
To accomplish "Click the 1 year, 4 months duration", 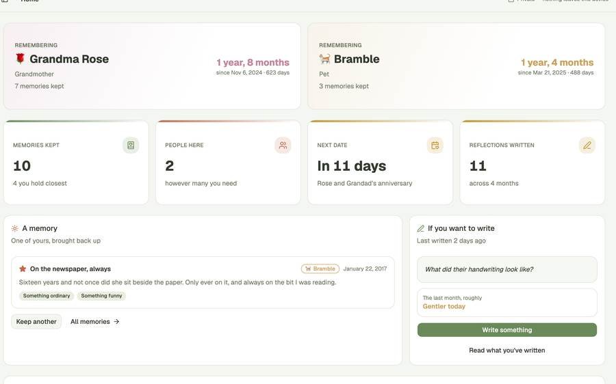I will point(557,62).
